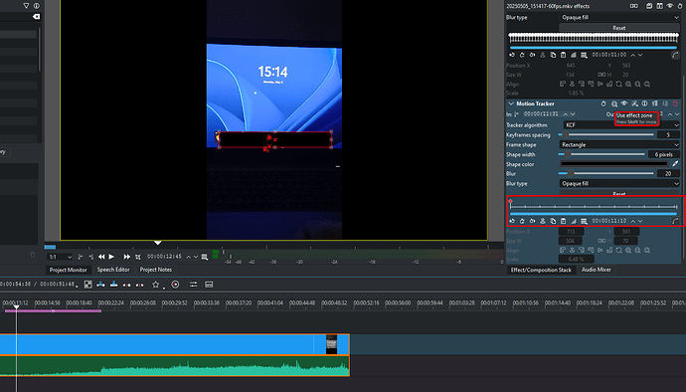Toggle Motion Tracker effect visibility eye
686x392 pixels.
click(x=624, y=103)
